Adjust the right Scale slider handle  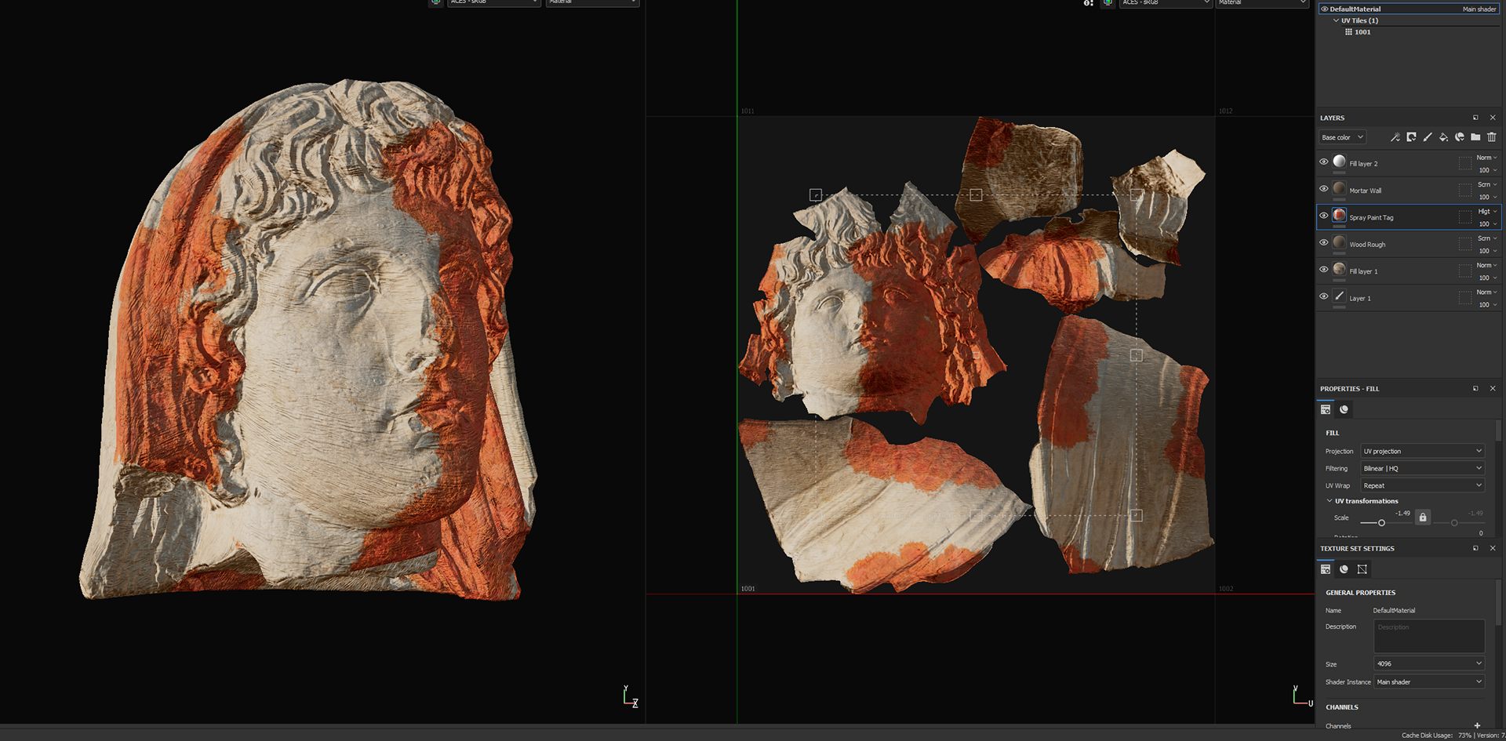1454,523
